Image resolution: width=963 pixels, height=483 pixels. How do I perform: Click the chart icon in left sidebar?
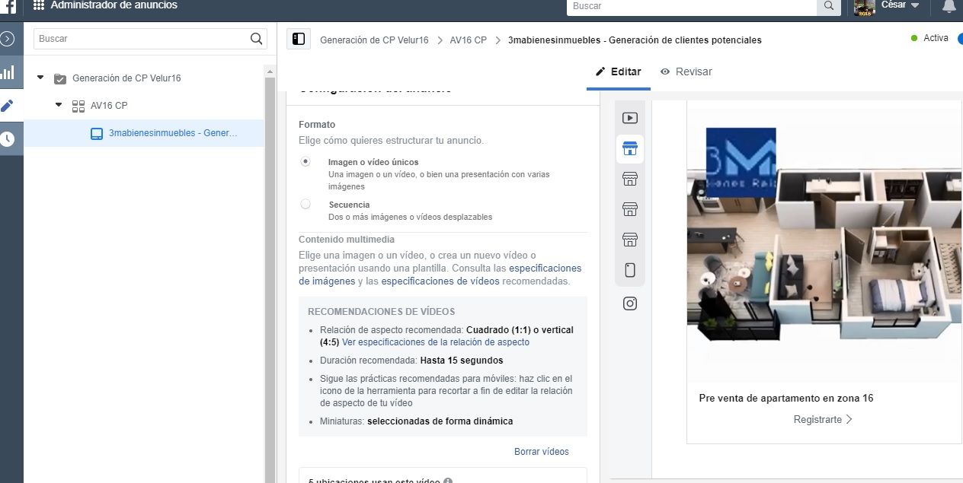(8, 73)
